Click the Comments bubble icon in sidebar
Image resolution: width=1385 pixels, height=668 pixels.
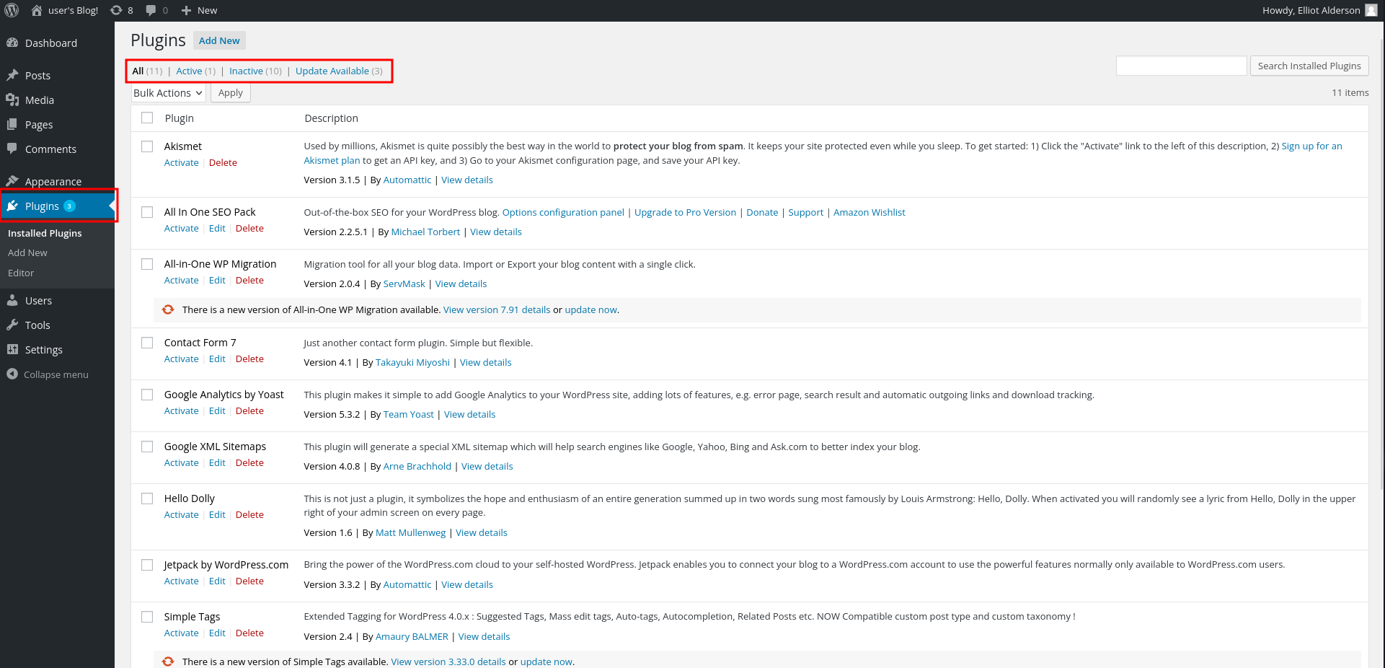(12, 149)
